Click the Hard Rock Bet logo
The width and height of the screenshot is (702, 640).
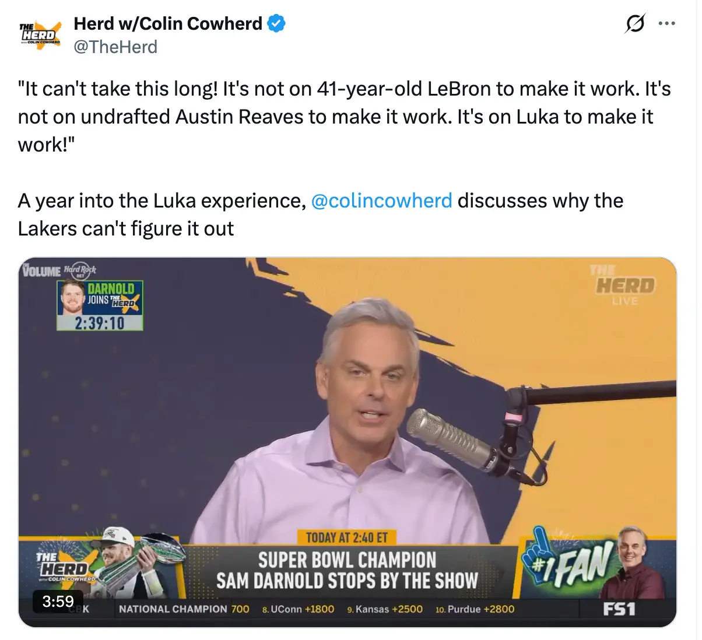pyautogui.click(x=80, y=270)
